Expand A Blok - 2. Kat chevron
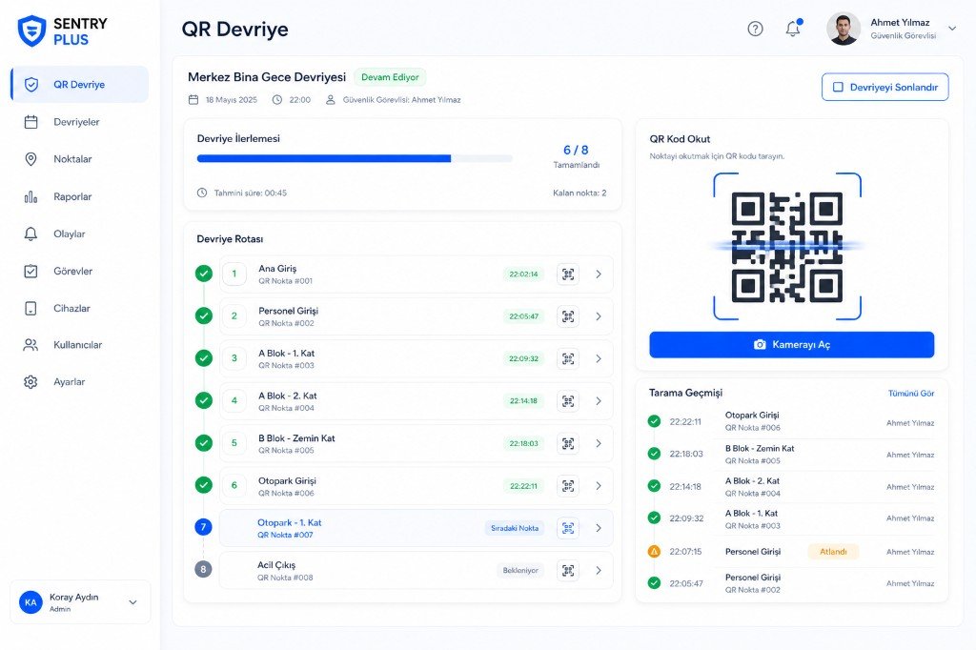976x650 pixels. [x=599, y=401]
